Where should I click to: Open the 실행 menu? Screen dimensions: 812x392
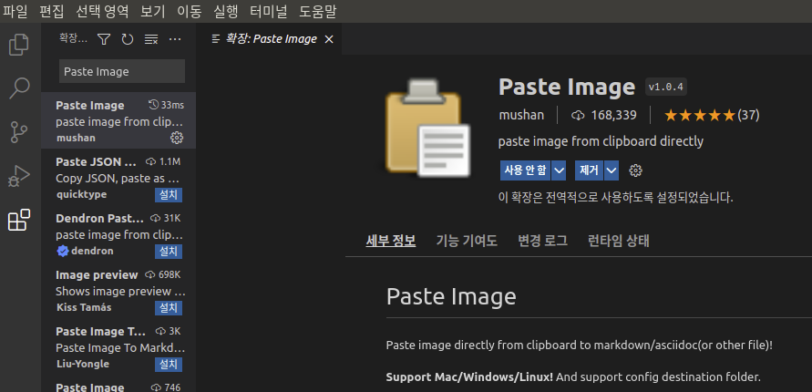(225, 11)
